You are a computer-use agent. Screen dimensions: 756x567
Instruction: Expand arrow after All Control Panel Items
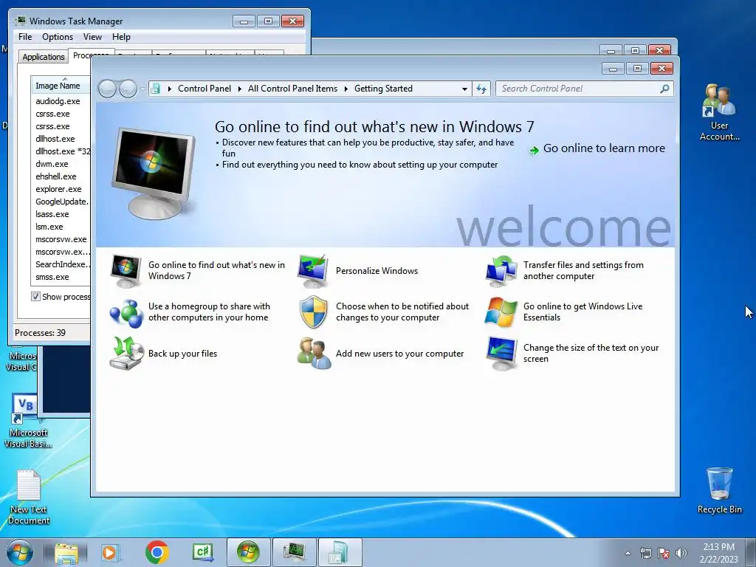[346, 89]
